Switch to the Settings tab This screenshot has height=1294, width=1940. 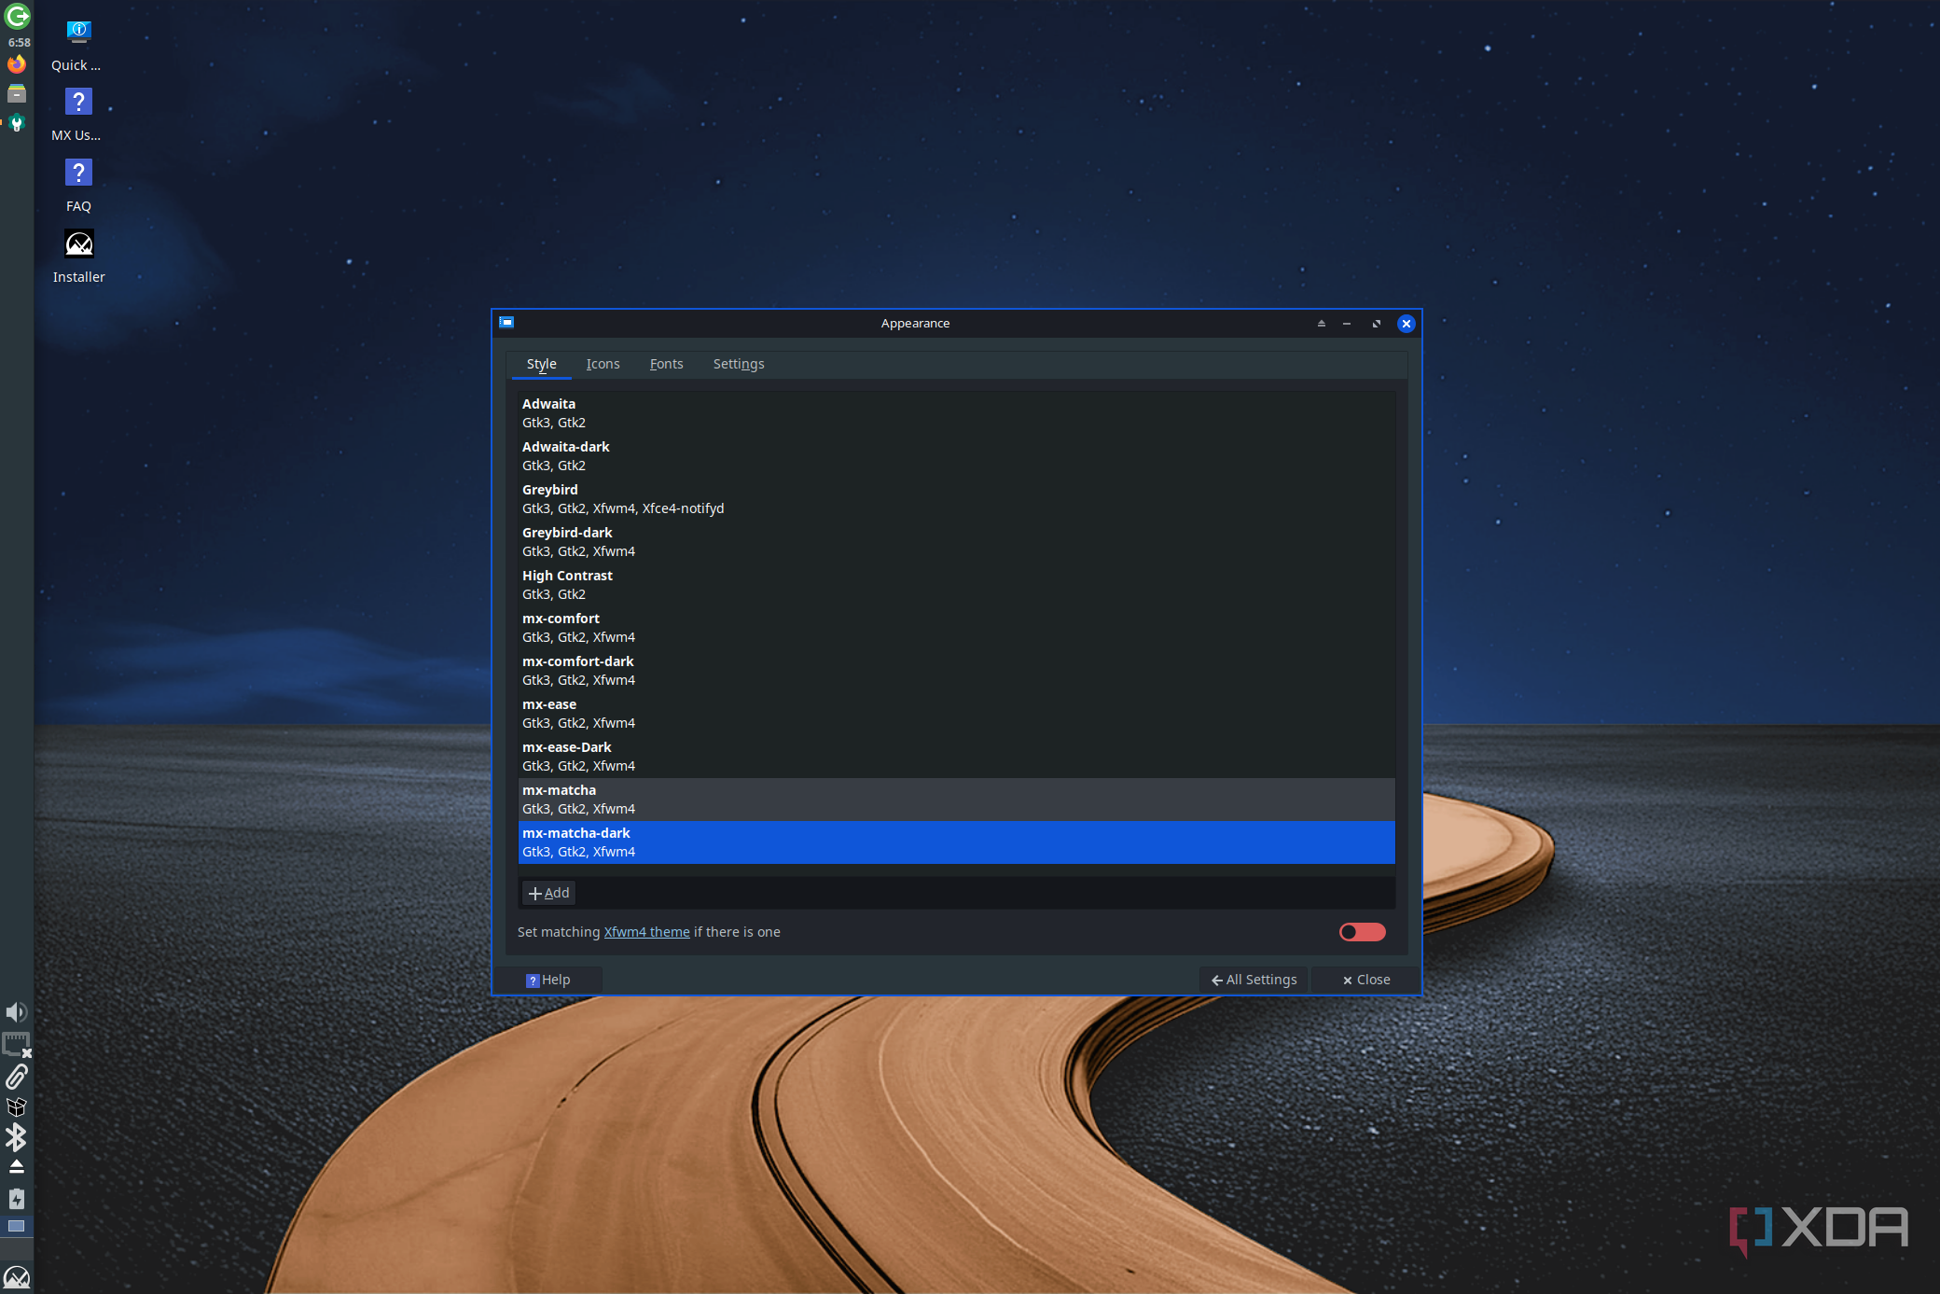click(739, 364)
